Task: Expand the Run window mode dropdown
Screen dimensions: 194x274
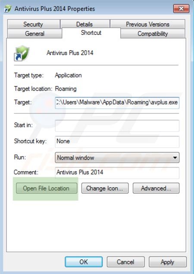Action: 117,157
